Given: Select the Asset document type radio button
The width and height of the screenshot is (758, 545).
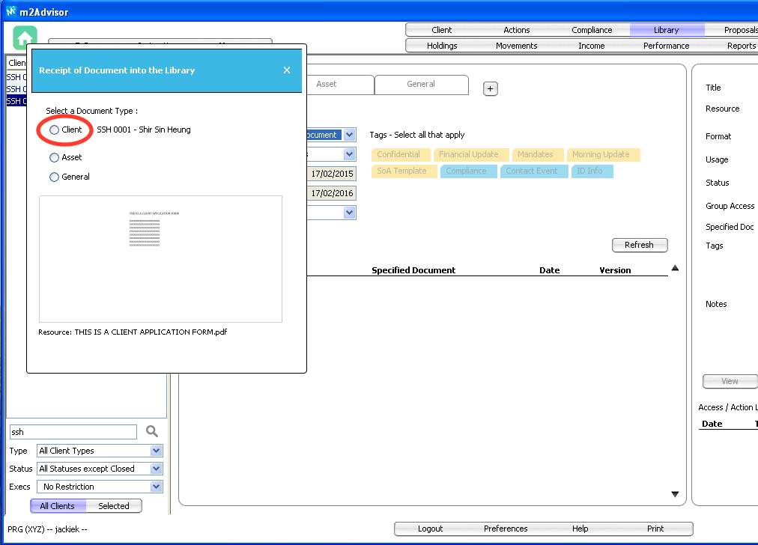Looking at the screenshot, I should click(54, 157).
